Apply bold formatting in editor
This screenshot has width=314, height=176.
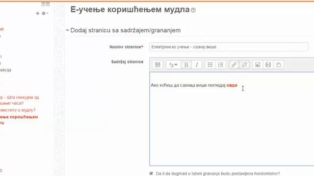pyautogui.click(x=186, y=65)
